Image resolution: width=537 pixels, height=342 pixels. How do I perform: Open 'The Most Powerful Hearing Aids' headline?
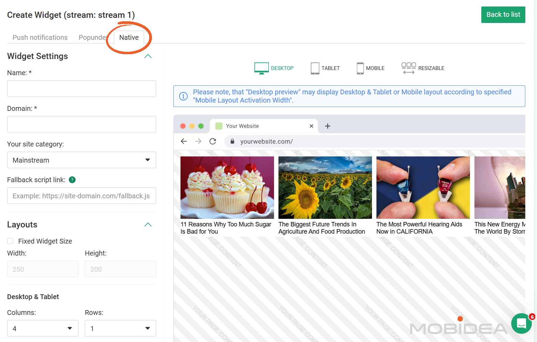419,228
